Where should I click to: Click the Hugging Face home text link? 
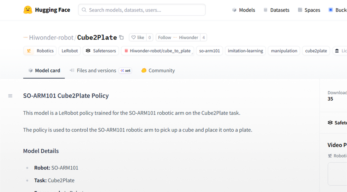coord(52,10)
